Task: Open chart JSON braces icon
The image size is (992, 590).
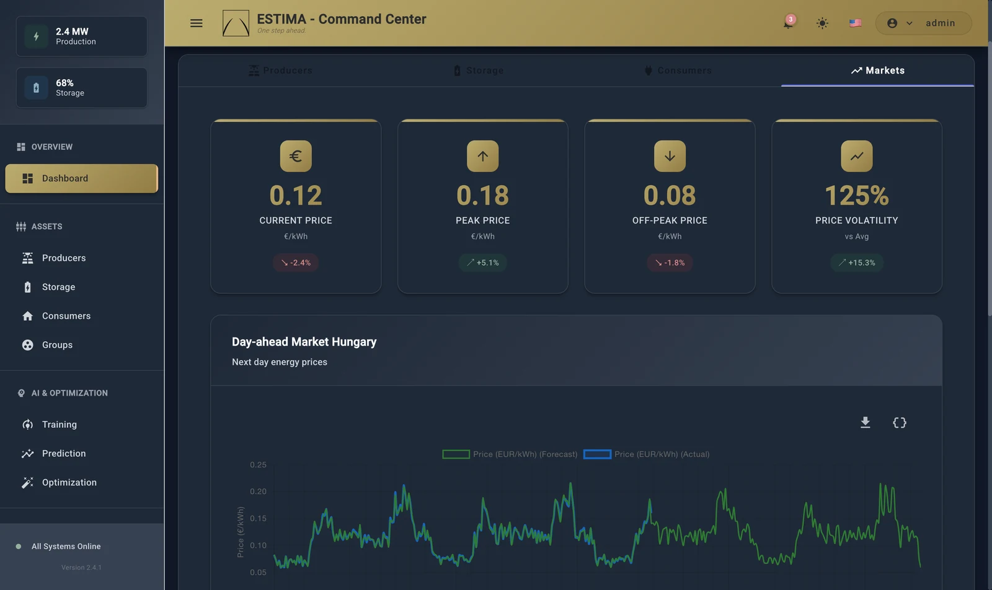Action: [900, 422]
